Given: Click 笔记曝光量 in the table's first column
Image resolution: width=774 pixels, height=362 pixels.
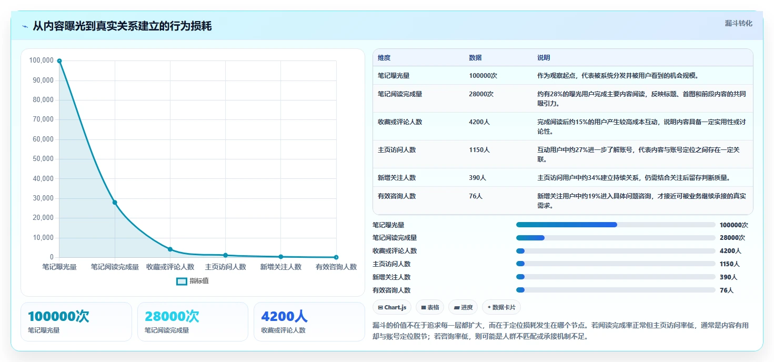Looking at the screenshot, I should point(394,76).
